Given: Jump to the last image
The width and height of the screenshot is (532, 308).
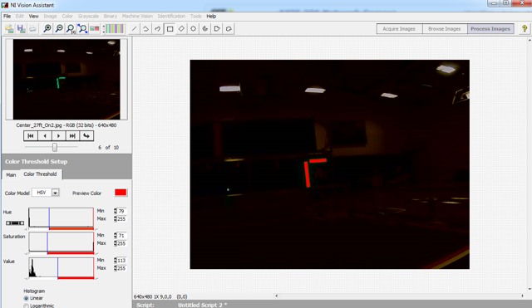Looking at the screenshot, I should click(x=72, y=136).
